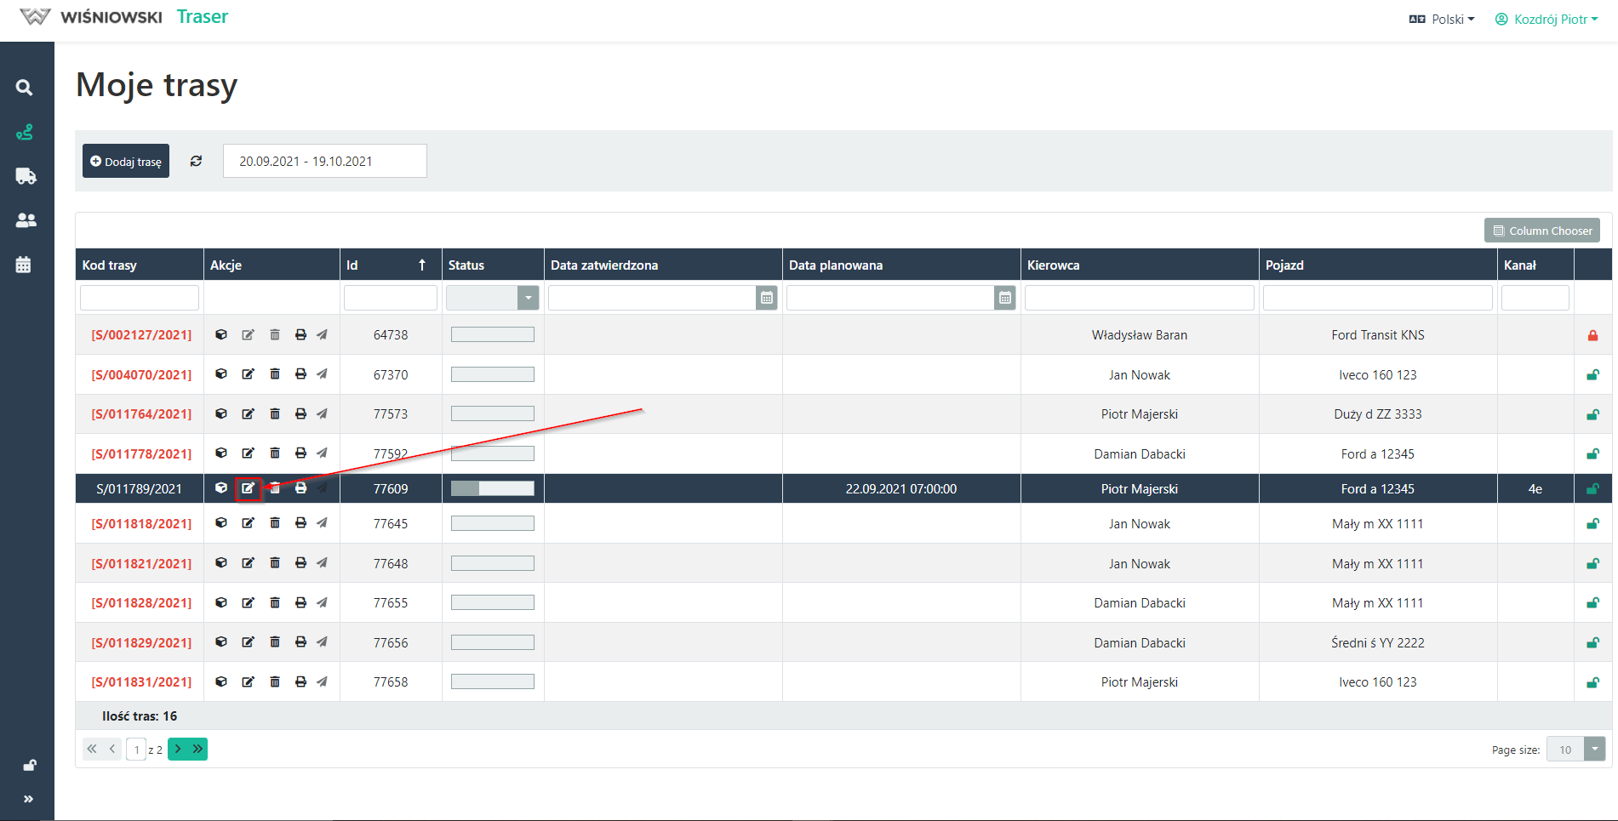Image resolution: width=1618 pixels, height=821 pixels.
Task: Open the users icon in the sidebar
Action: [26, 220]
